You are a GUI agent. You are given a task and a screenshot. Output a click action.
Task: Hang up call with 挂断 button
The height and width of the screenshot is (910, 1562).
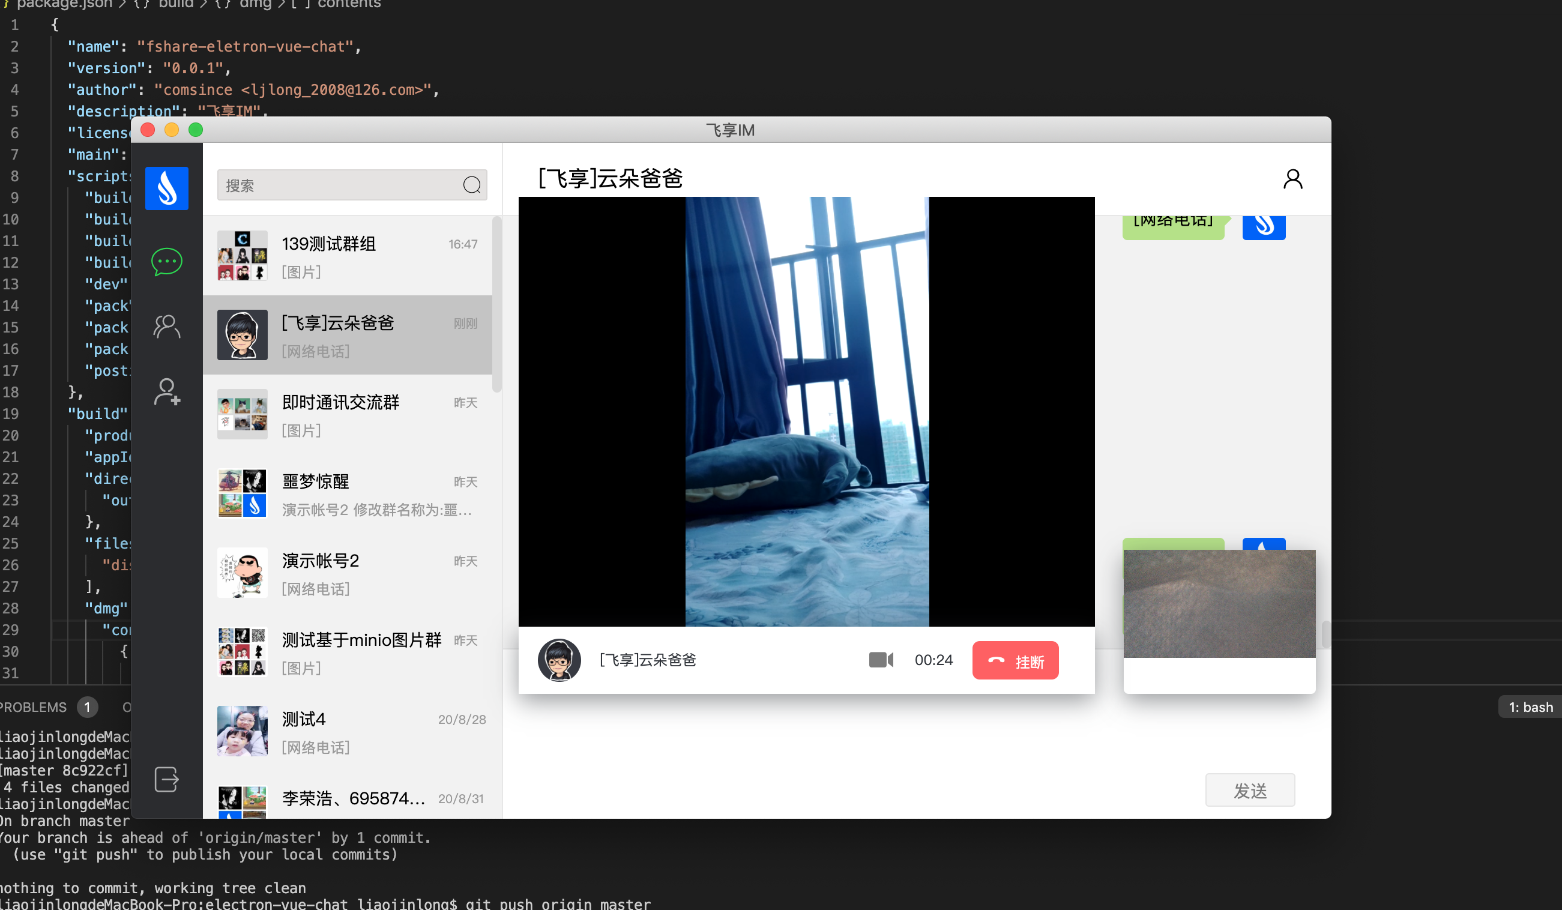pos(1015,661)
